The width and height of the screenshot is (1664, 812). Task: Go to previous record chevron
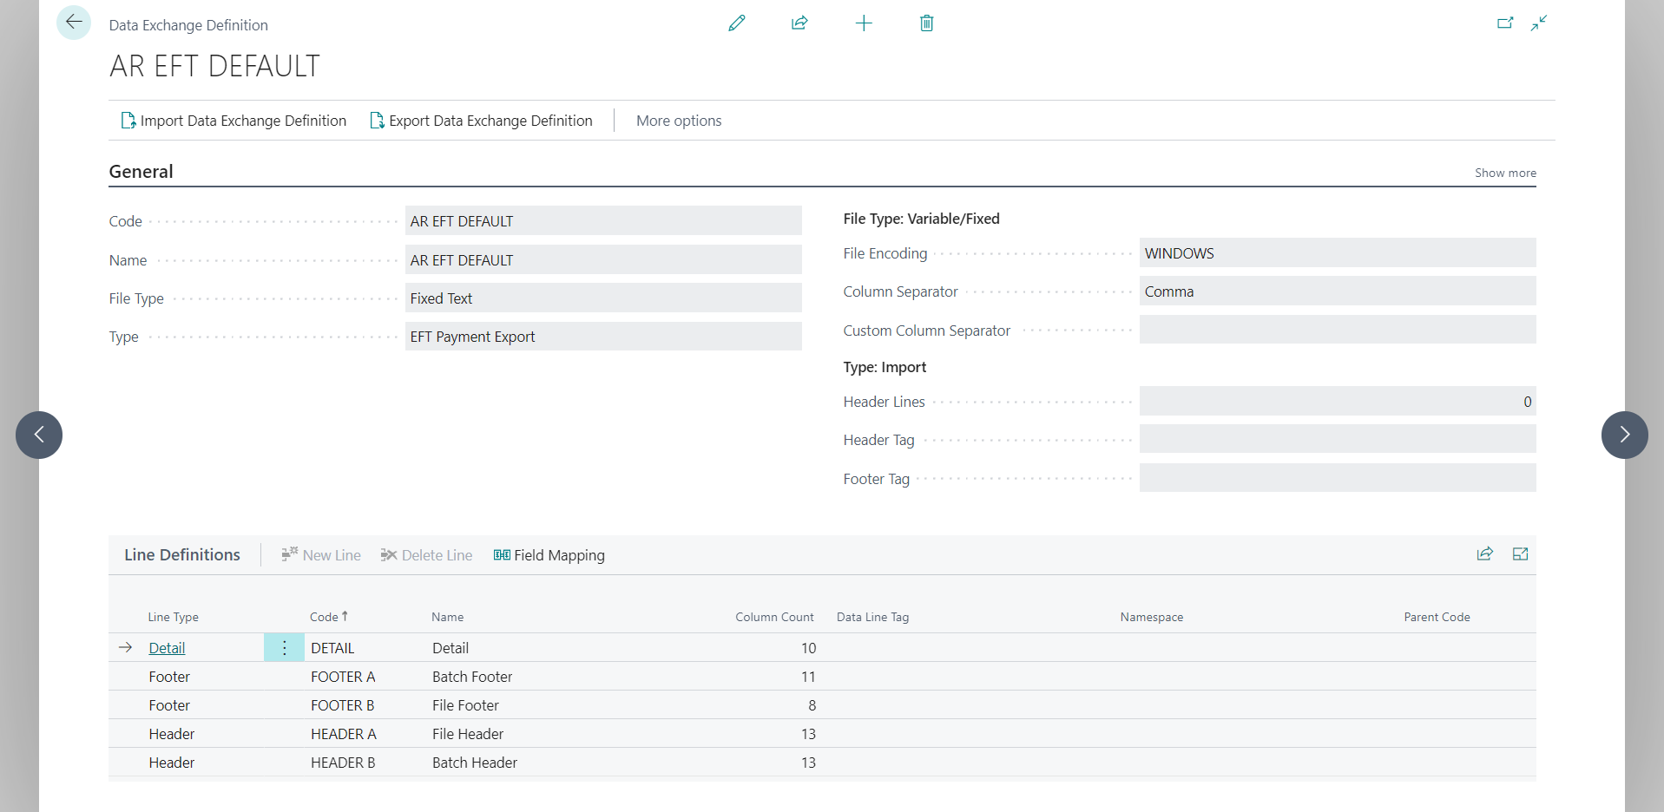[x=39, y=435]
